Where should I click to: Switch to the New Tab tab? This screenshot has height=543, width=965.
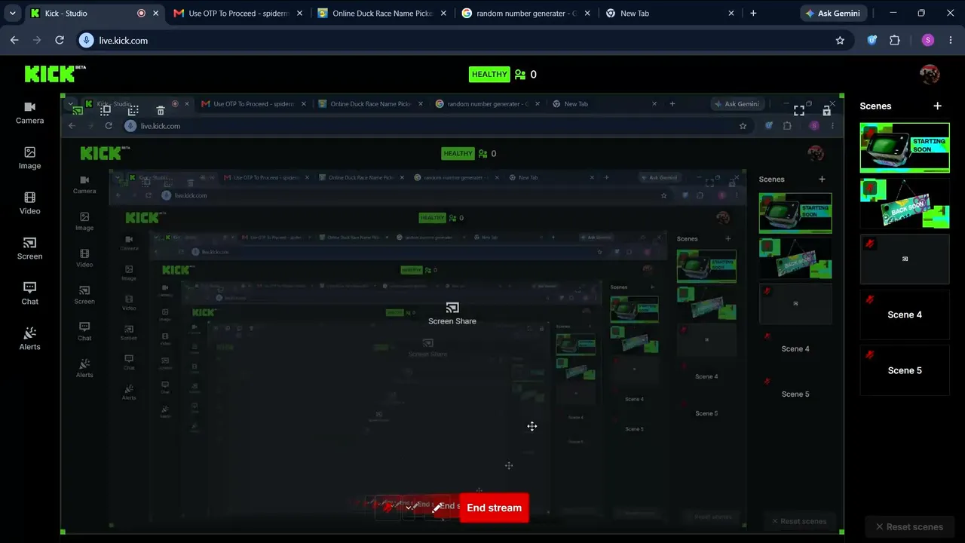pyautogui.click(x=671, y=14)
